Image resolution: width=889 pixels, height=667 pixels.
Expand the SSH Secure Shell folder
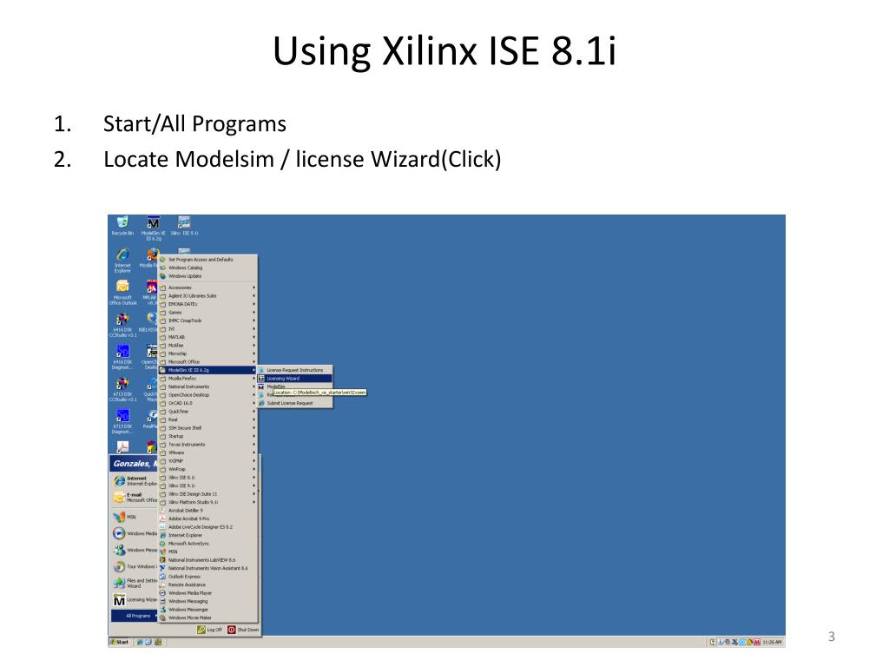208,427
